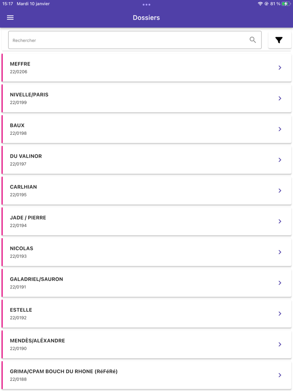293x391 pixels.
Task: Tap the Dossiers title header
Action: pyautogui.click(x=146, y=18)
